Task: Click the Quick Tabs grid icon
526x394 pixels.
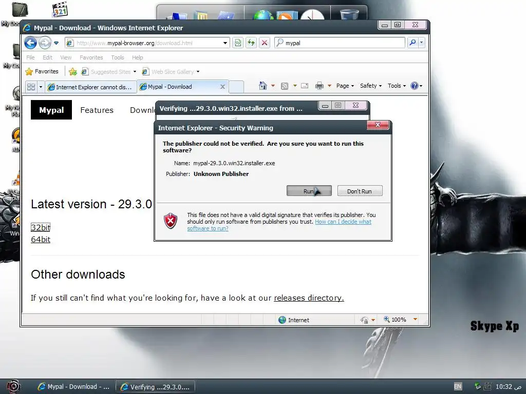Action: click(x=31, y=87)
